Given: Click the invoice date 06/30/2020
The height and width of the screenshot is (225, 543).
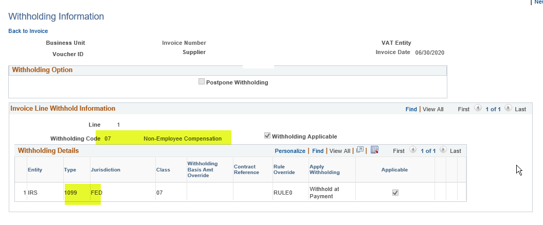Looking at the screenshot, I should point(430,53).
